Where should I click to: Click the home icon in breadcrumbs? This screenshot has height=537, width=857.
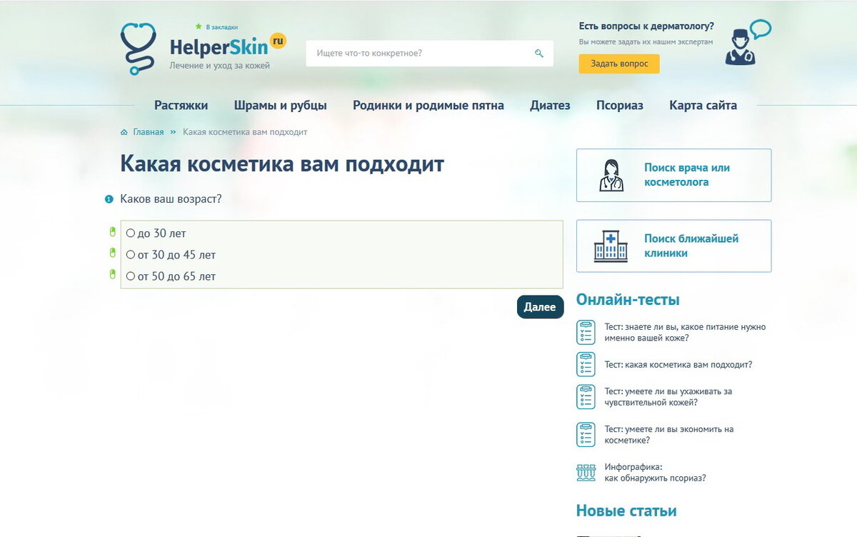click(x=124, y=132)
